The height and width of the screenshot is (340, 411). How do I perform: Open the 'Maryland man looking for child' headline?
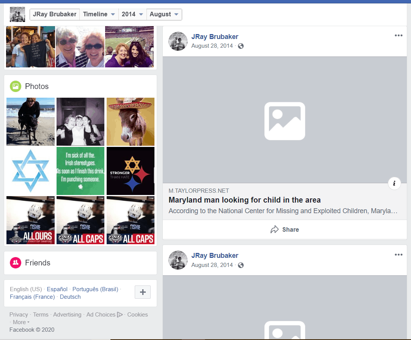pos(244,200)
